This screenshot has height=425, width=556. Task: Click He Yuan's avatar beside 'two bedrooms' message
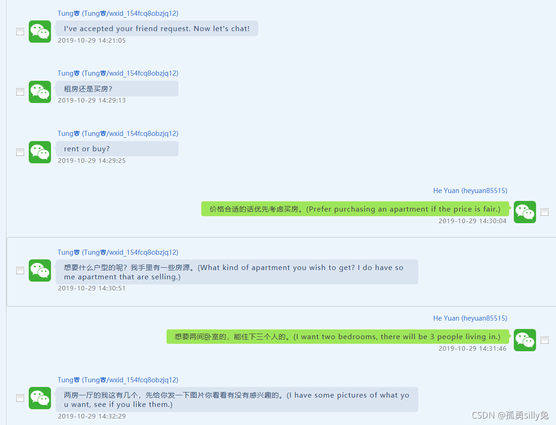pos(525,340)
